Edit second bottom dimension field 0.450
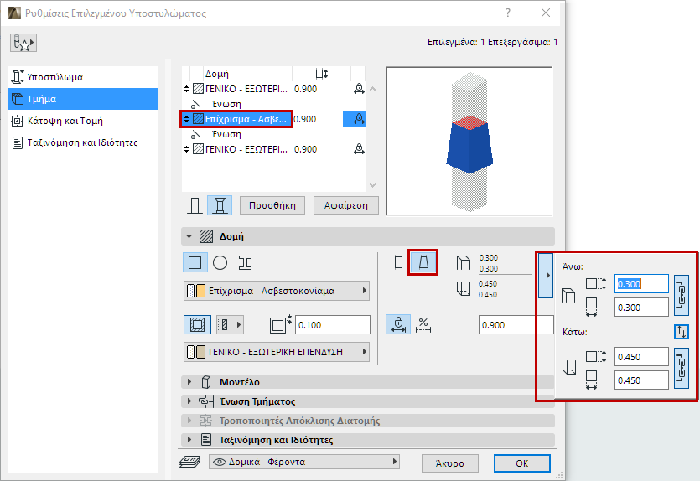 coord(641,380)
